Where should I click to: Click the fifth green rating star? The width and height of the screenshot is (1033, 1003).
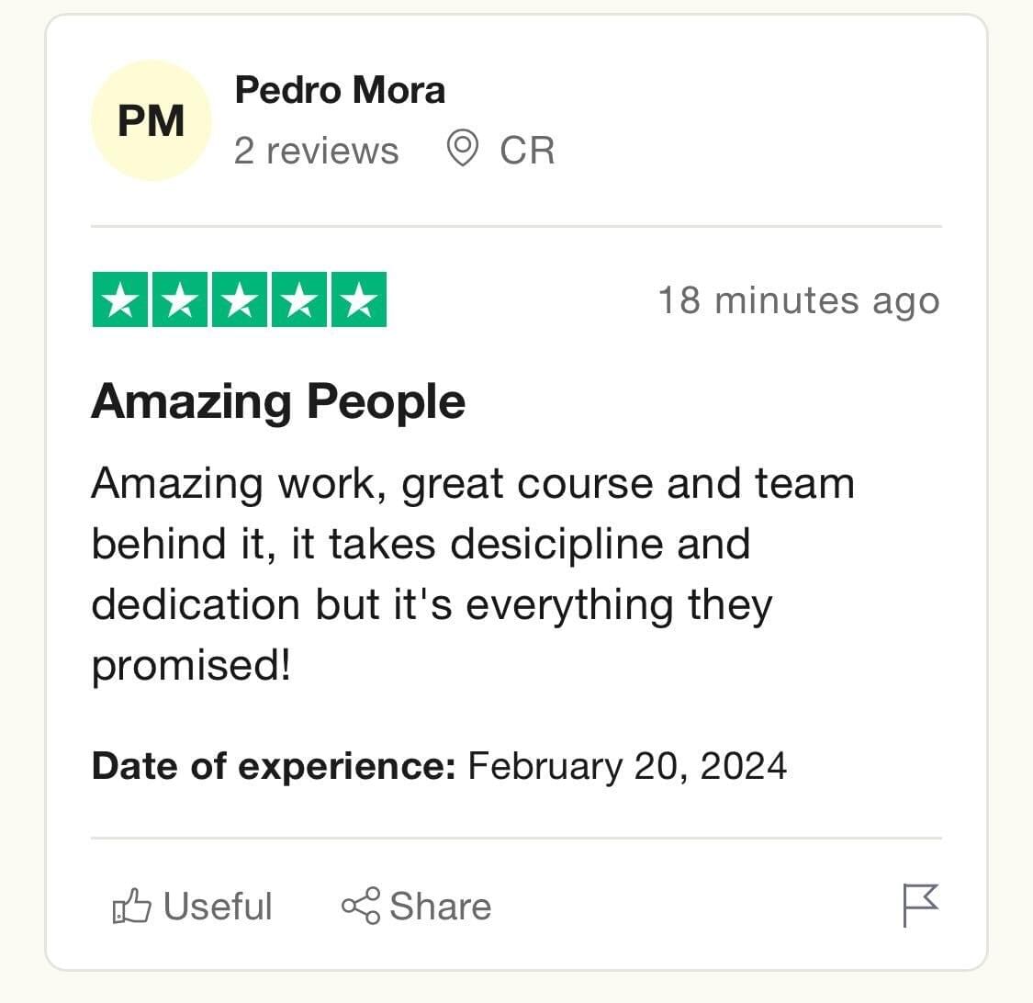pyautogui.click(x=358, y=299)
